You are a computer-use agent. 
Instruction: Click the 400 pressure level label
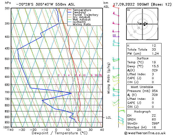[8, 37]
